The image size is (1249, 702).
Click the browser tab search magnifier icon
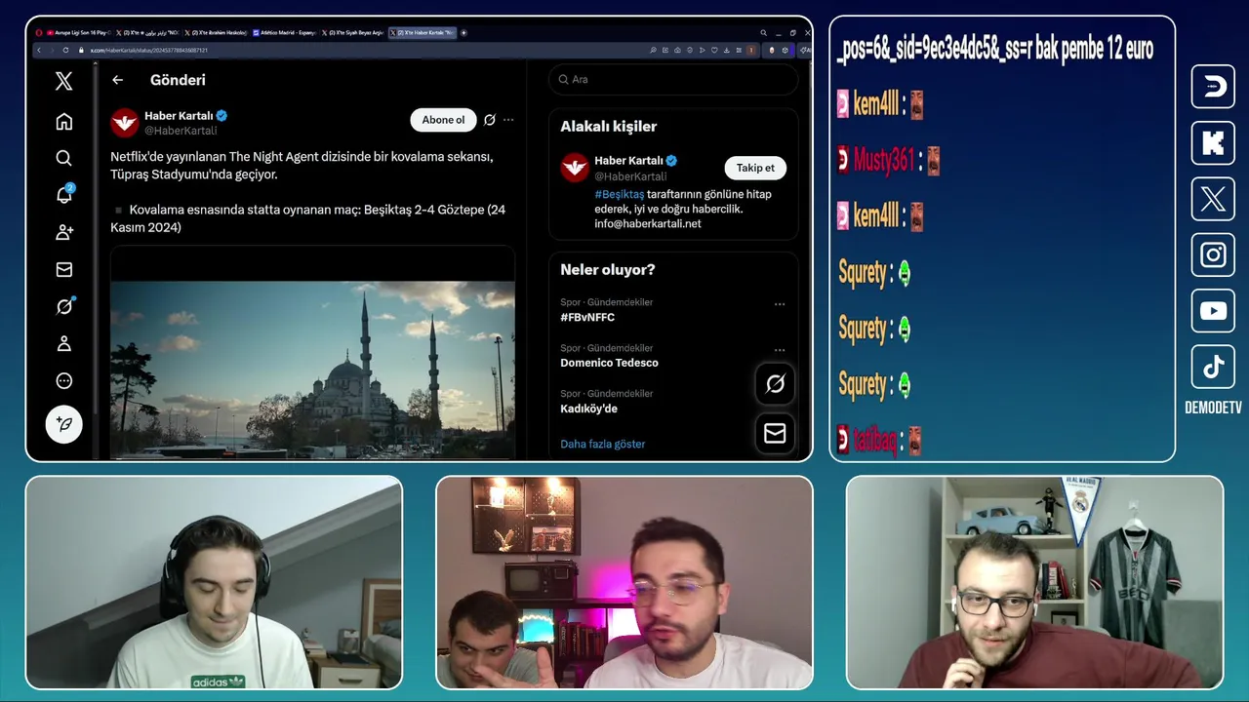pyautogui.click(x=764, y=33)
